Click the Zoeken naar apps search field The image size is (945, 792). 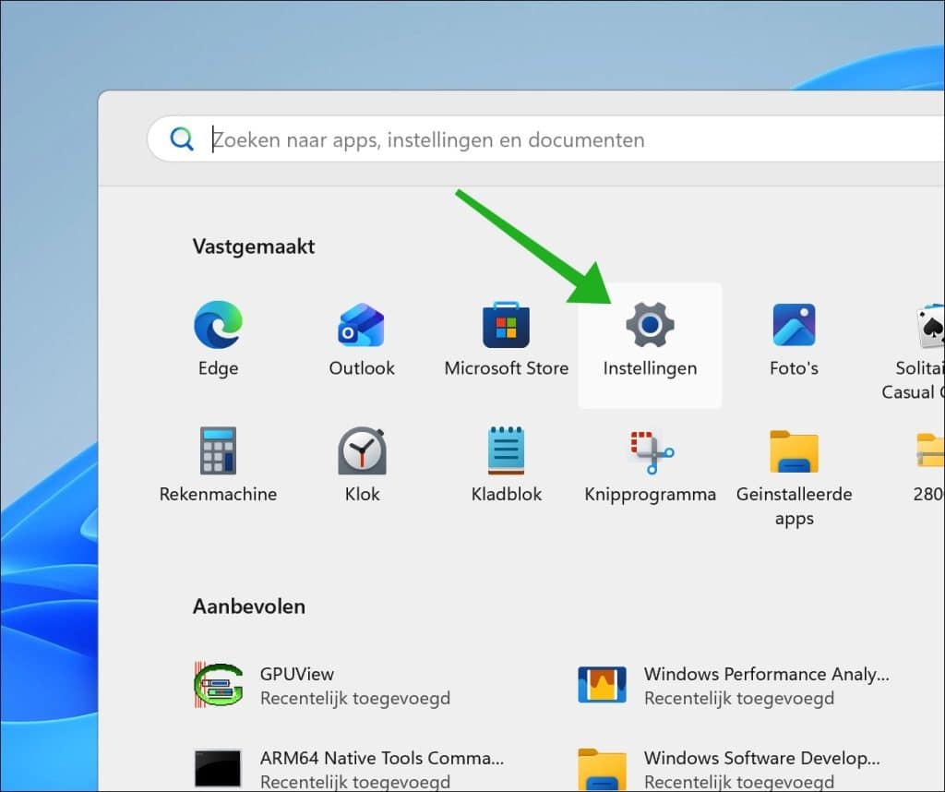(554, 140)
